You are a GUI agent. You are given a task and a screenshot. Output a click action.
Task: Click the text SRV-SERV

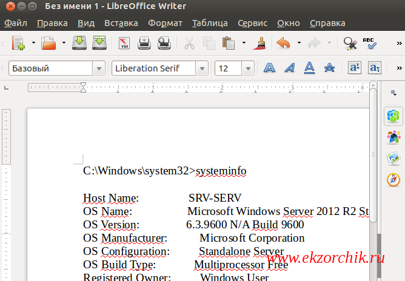coord(215,198)
